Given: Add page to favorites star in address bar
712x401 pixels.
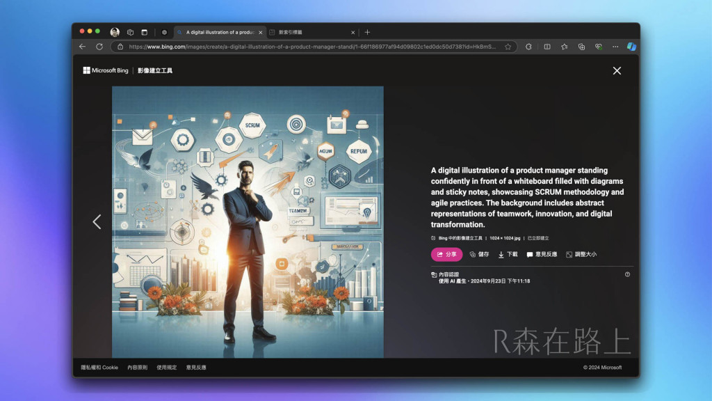Looking at the screenshot, I should (508, 47).
